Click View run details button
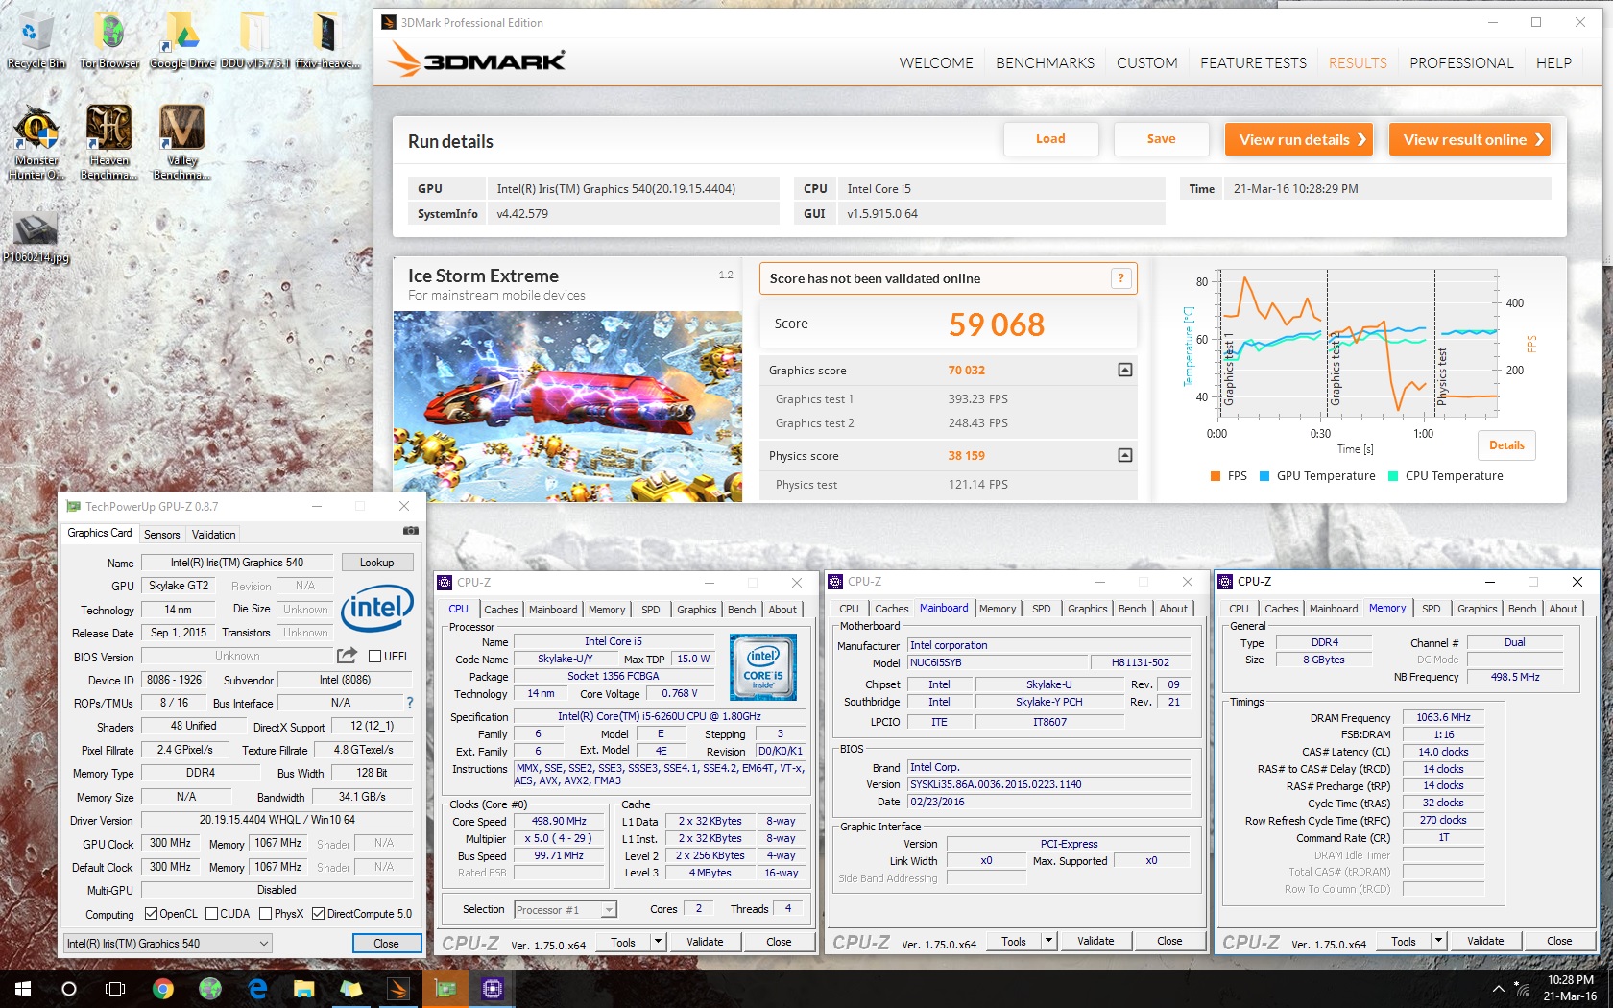This screenshot has height=1008, width=1613. 1299,139
